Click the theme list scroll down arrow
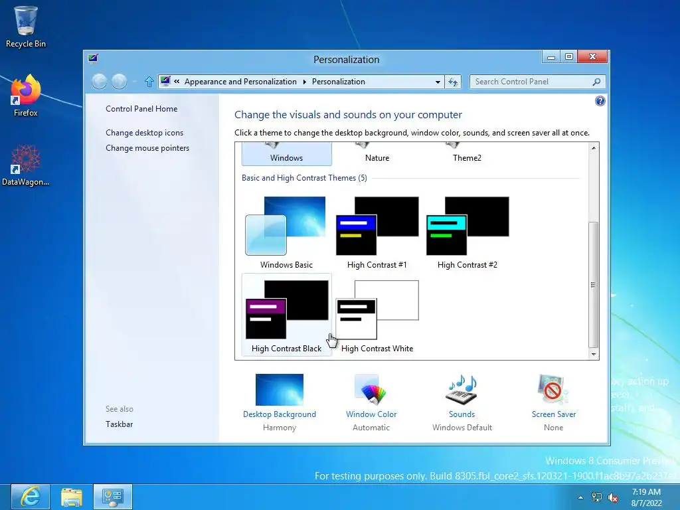Image resolution: width=680 pixels, height=510 pixels. (593, 355)
